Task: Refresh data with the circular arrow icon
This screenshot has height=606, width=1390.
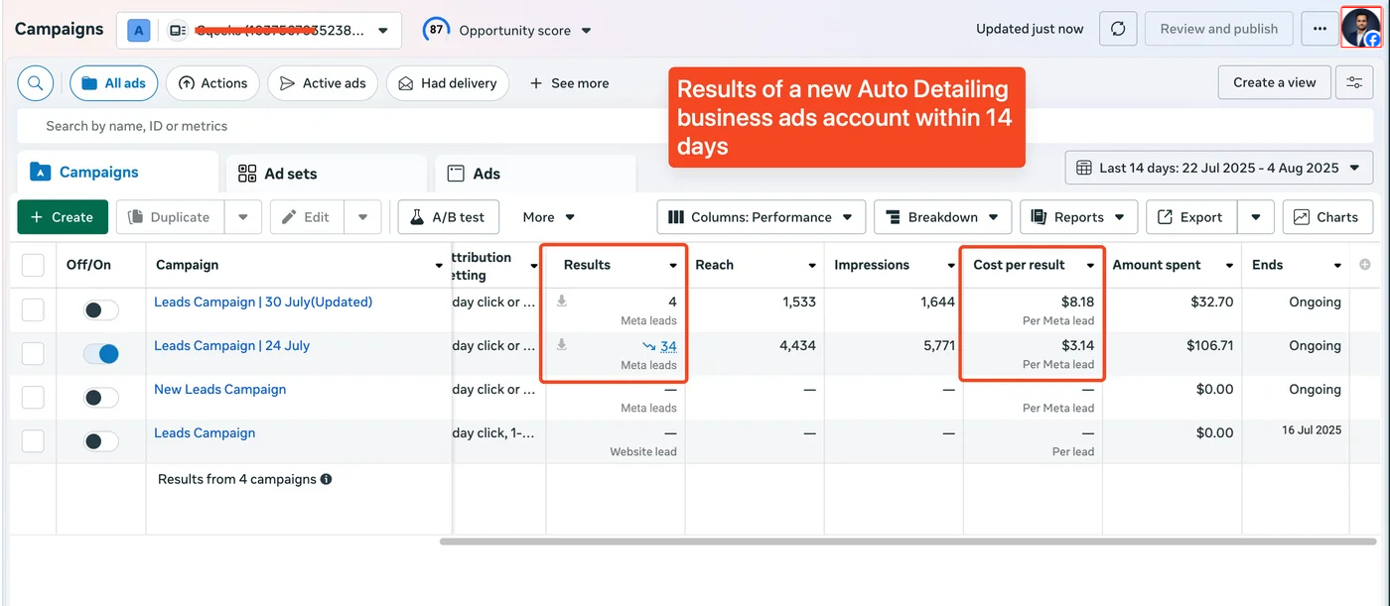Action: (1118, 29)
